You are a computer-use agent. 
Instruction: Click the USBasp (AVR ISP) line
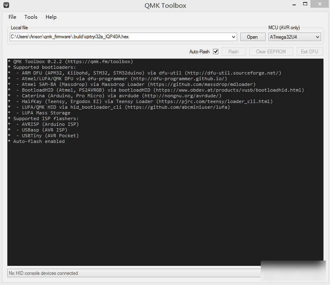tap(37, 130)
